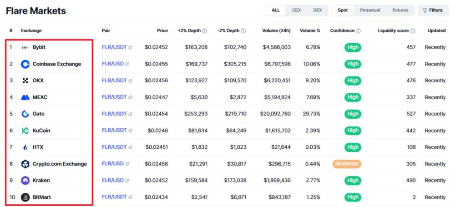Open the Filters button
Viewport: 455px width, 207px height.
[x=433, y=10]
